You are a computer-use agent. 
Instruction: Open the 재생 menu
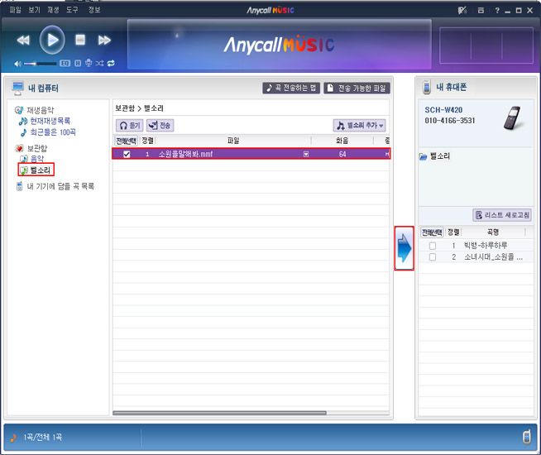pyautogui.click(x=53, y=10)
